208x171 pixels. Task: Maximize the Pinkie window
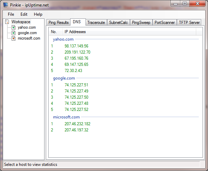pyautogui.click(x=185, y=4)
